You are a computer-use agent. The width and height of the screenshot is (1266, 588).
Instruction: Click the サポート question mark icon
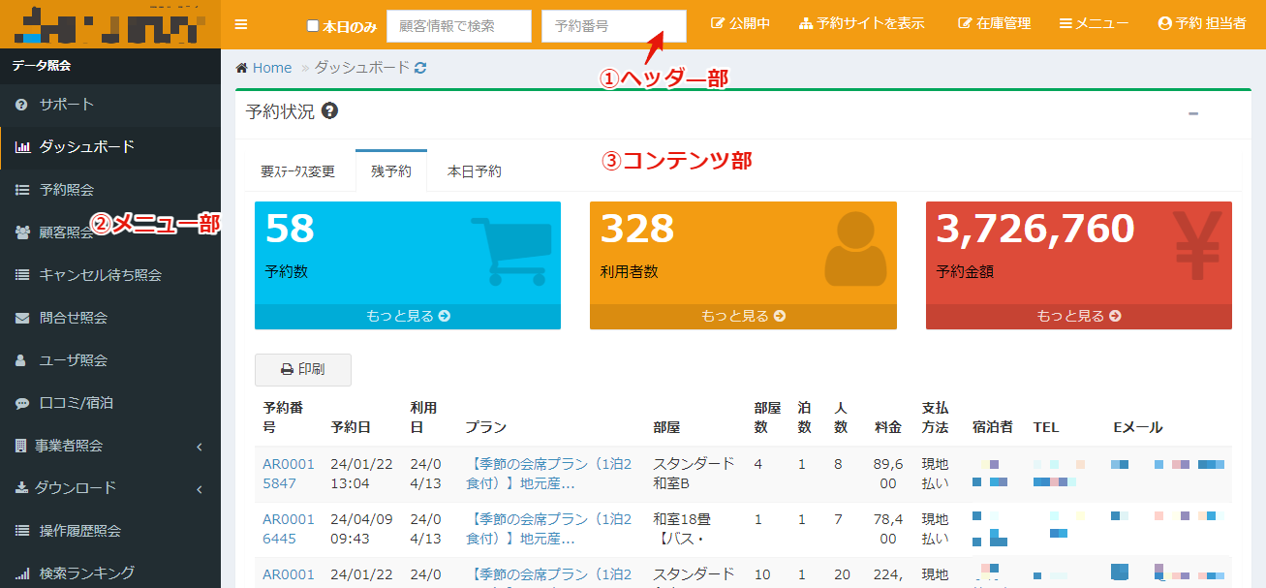21,105
